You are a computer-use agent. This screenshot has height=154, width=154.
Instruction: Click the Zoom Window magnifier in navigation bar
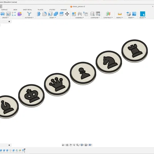pyautogui.click(x=77, y=145)
